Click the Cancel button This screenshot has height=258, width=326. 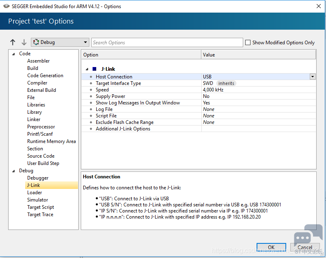pos(305,247)
